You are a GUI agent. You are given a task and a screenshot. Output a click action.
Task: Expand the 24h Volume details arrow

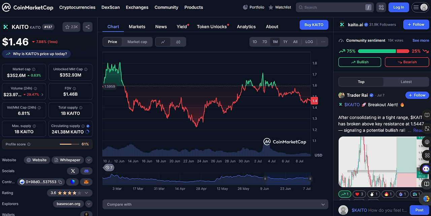(x=42, y=95)
